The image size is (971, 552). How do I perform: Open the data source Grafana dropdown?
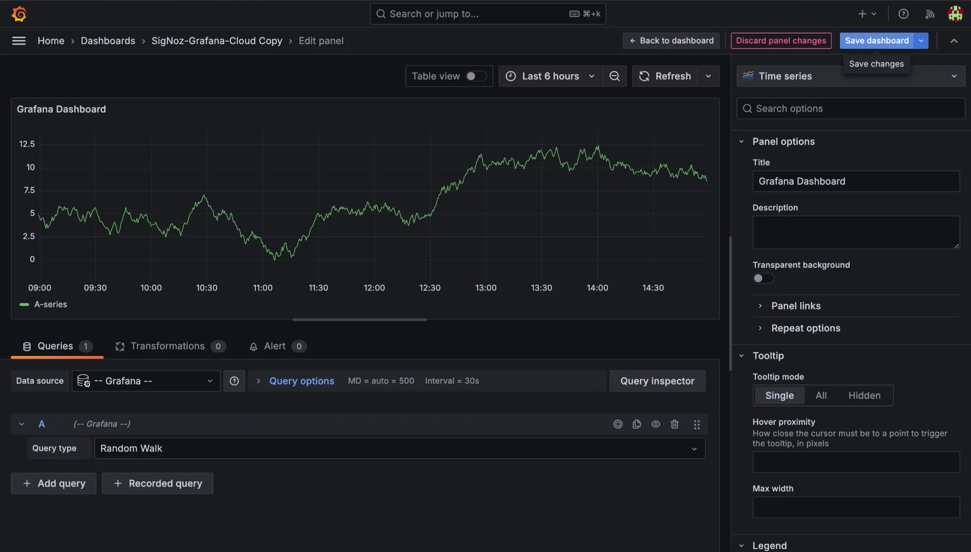click(146, 381)
